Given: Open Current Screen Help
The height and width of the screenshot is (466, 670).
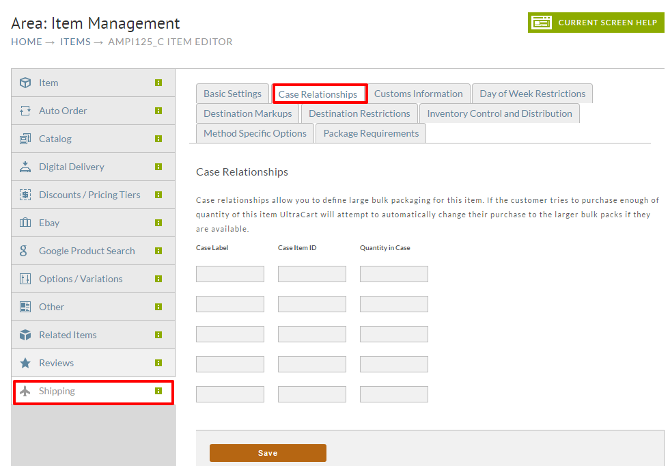Looking at the screenshot, I should [x=596, y=23].
